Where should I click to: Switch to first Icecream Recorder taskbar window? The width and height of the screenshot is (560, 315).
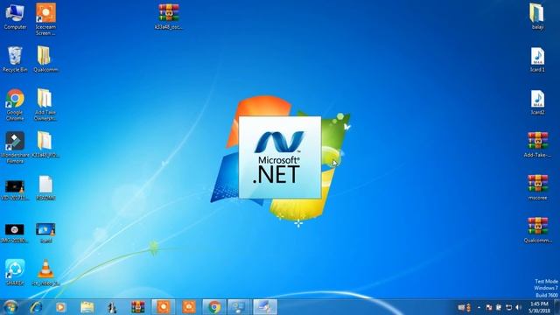[164, 307]
